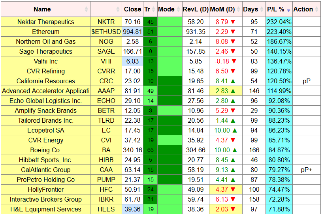The height and width of the screenshot is (215, 322).
Task: Click green up arrow in California Resources row
Action: (x=233, y=81)
